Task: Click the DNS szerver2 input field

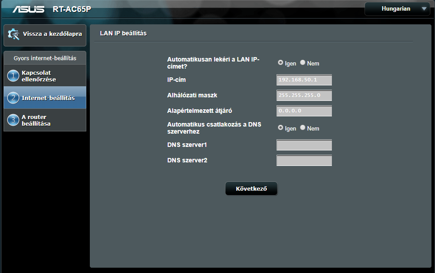Action: point(304,161)
